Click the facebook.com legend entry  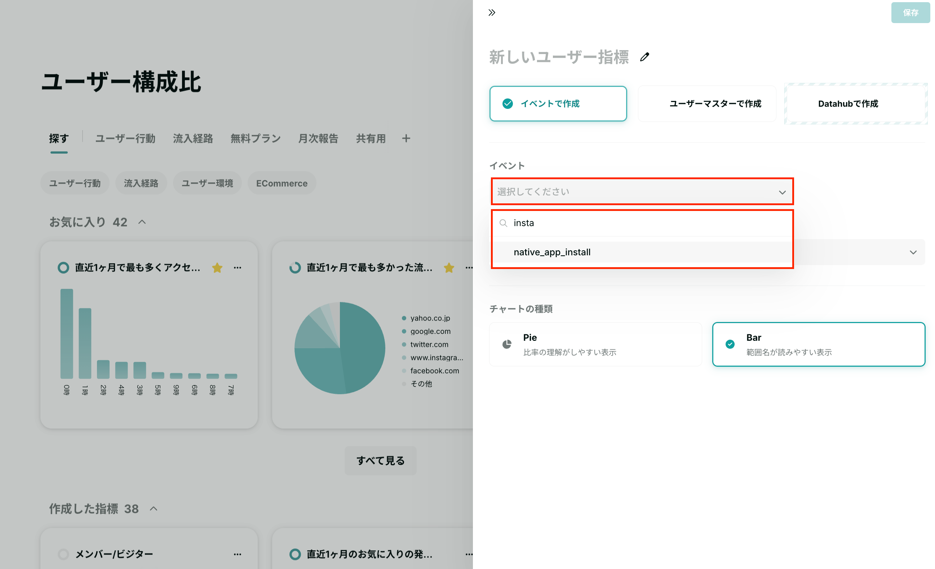430,370
